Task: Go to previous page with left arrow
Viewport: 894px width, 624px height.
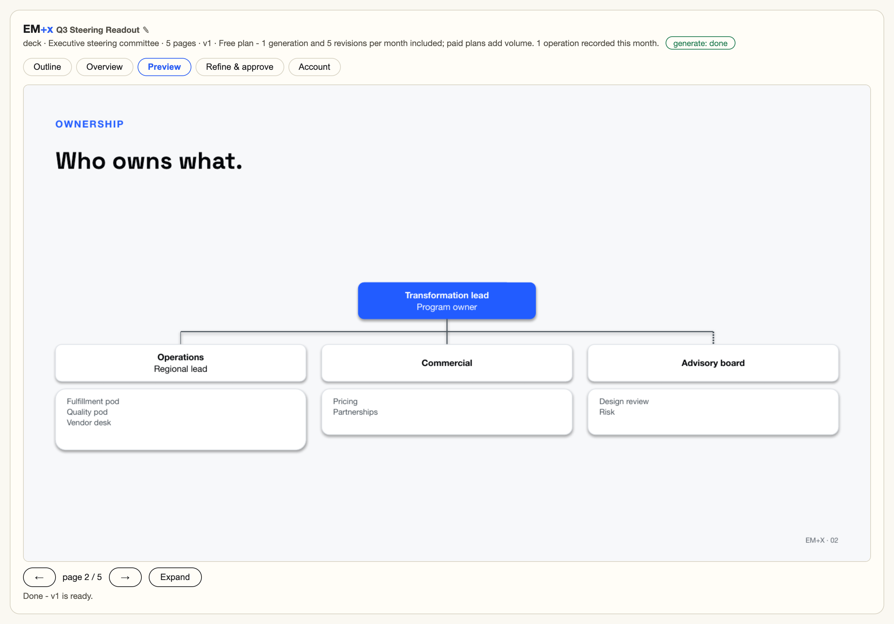Action: coord(39,577)
